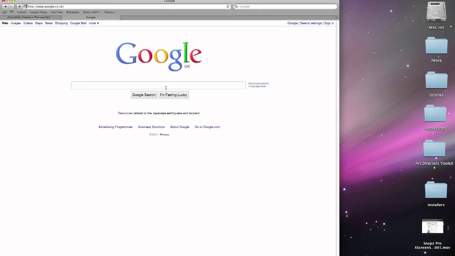The width and height of the screenshot is (455, 256).
Task: Select the AppleScript folder on desktop
Action: click(435, 114)
